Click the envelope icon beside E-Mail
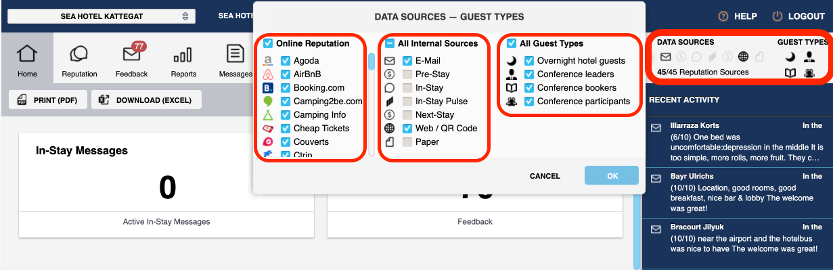Image resolution: width=833 pixels, height=270 pixels. tap(390, 61)
